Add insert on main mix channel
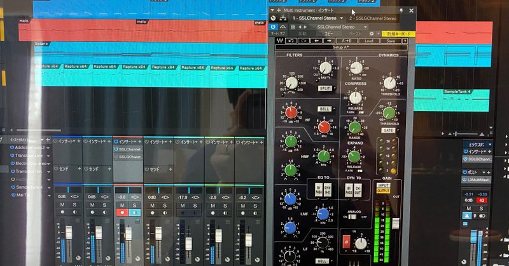 489,151
